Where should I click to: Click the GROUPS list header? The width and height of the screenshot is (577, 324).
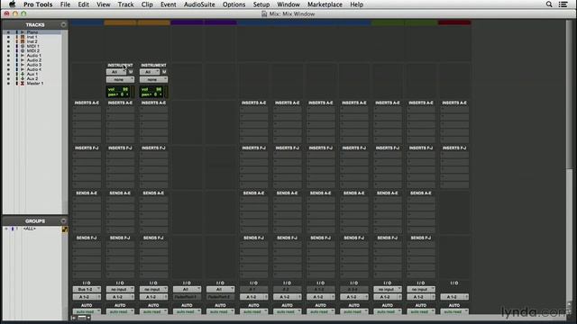click(35, 220)
